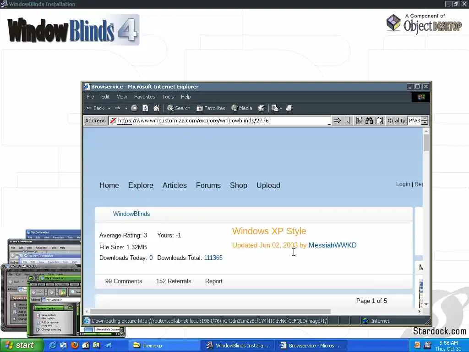Image resolution: width=469 pixels, height=352 pixels.
Task: Click the page image icon left of binoculars
Action: pyautogui.click(x=359, y=121)
